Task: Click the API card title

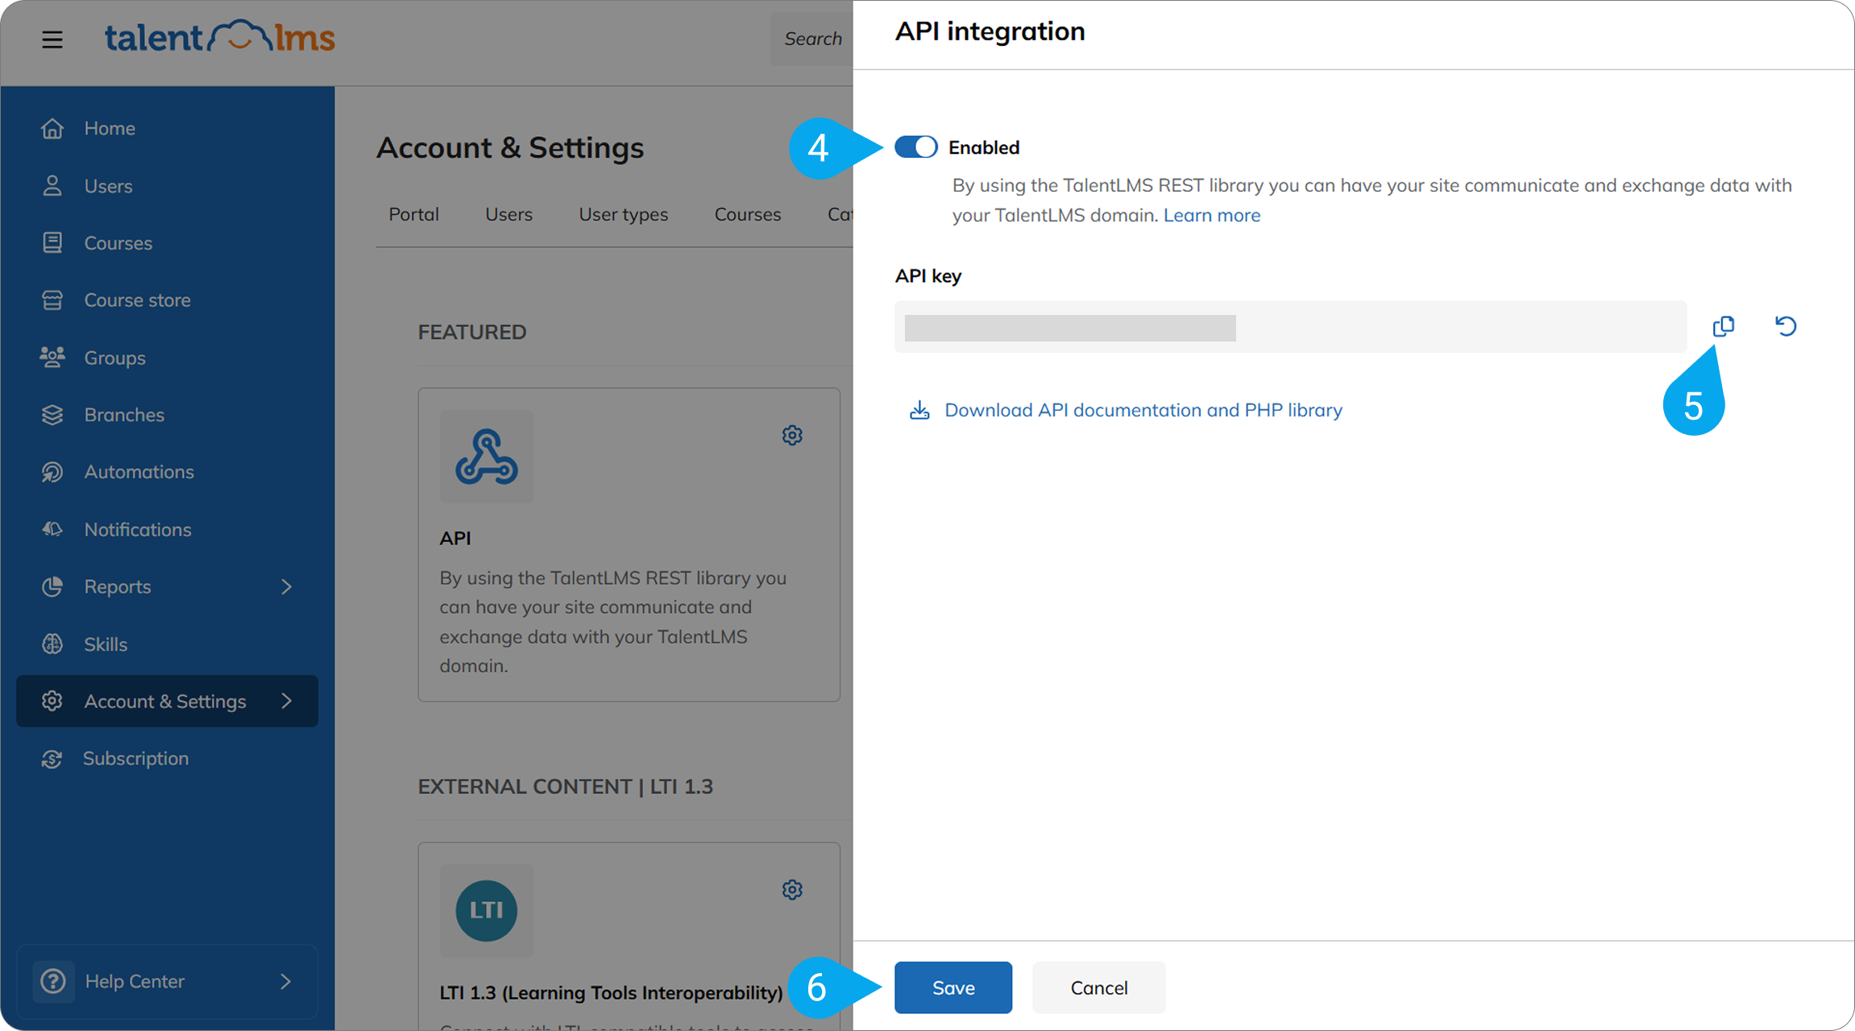Action: point(455,538)
